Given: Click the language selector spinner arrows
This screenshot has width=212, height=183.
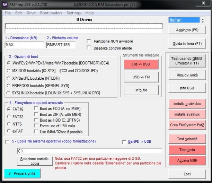Looking at the screenshot, I should pyautogui.click(x=203, y=20).
